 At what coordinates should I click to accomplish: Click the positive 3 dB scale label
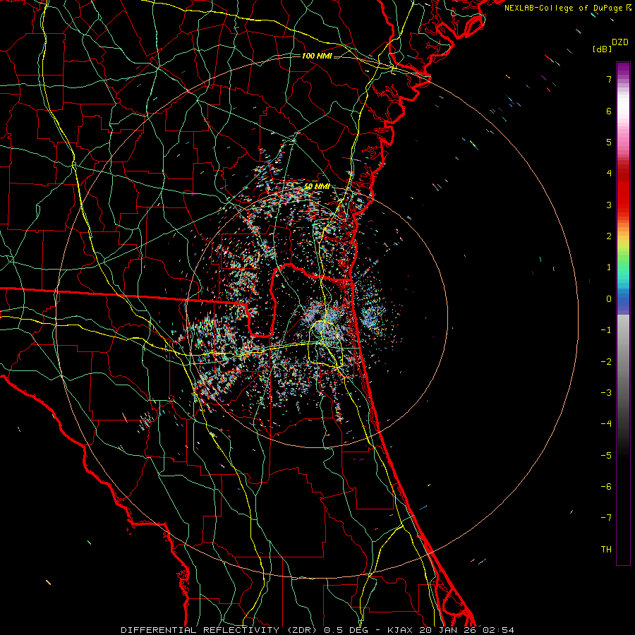[609, 205]
